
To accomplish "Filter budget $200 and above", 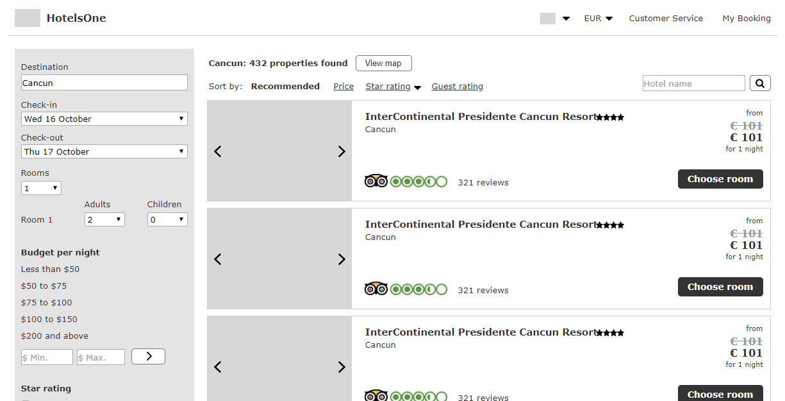I will 55,336.
